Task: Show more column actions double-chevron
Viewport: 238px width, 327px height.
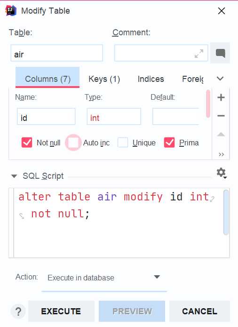Action: click(221, 154)
